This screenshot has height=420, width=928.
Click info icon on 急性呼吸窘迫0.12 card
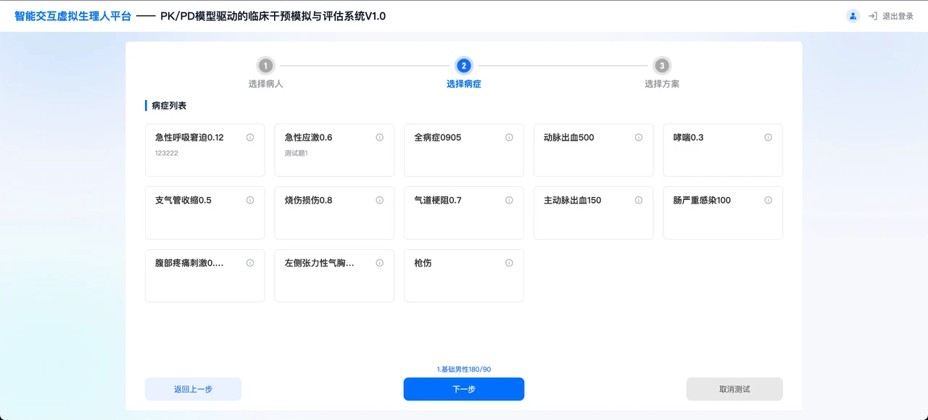point(250,138)
